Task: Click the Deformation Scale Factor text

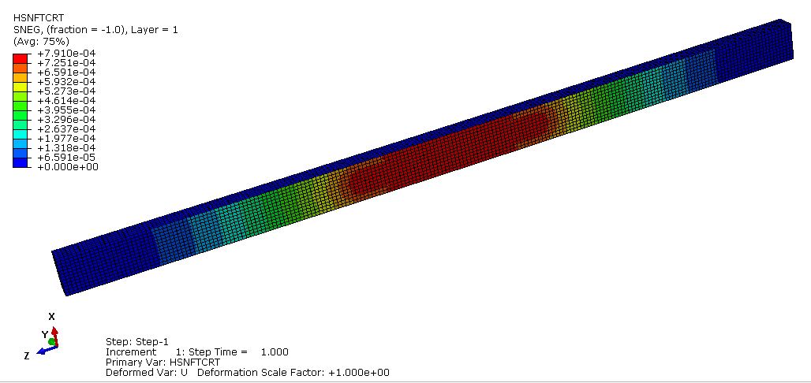Action: (x=293, y=373)
